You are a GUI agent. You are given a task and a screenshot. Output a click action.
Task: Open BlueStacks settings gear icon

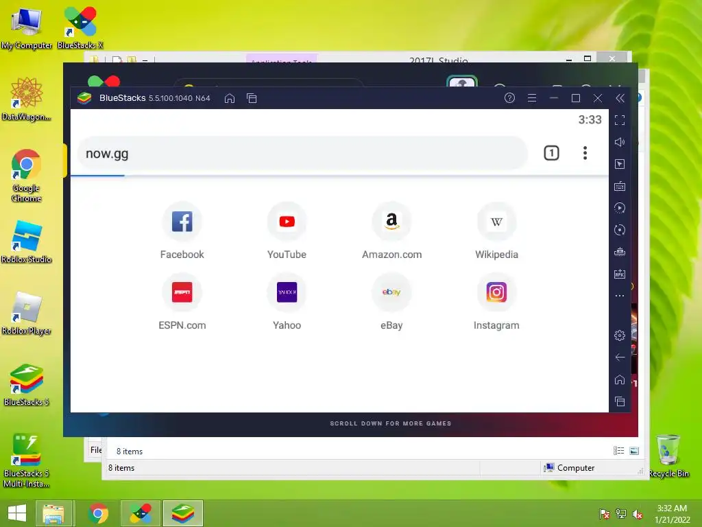point(620,335)
